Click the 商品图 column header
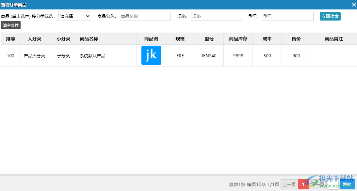The height and width of the screenshot is (191, 357). tap(151, 39)
